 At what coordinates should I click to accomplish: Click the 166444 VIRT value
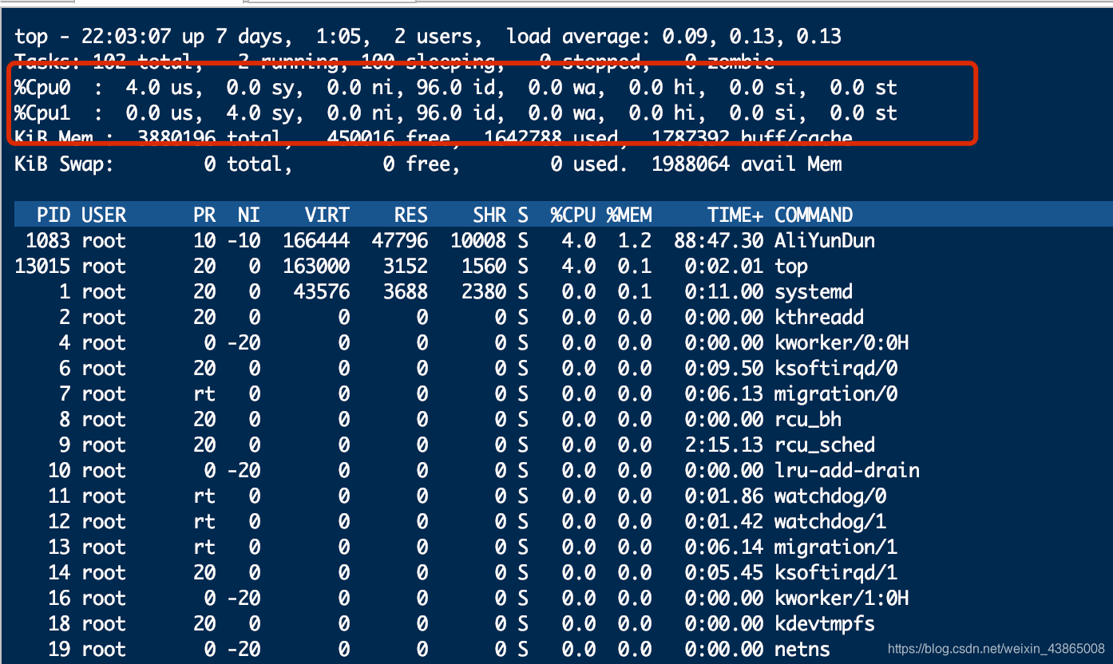(x=316, y=240)
